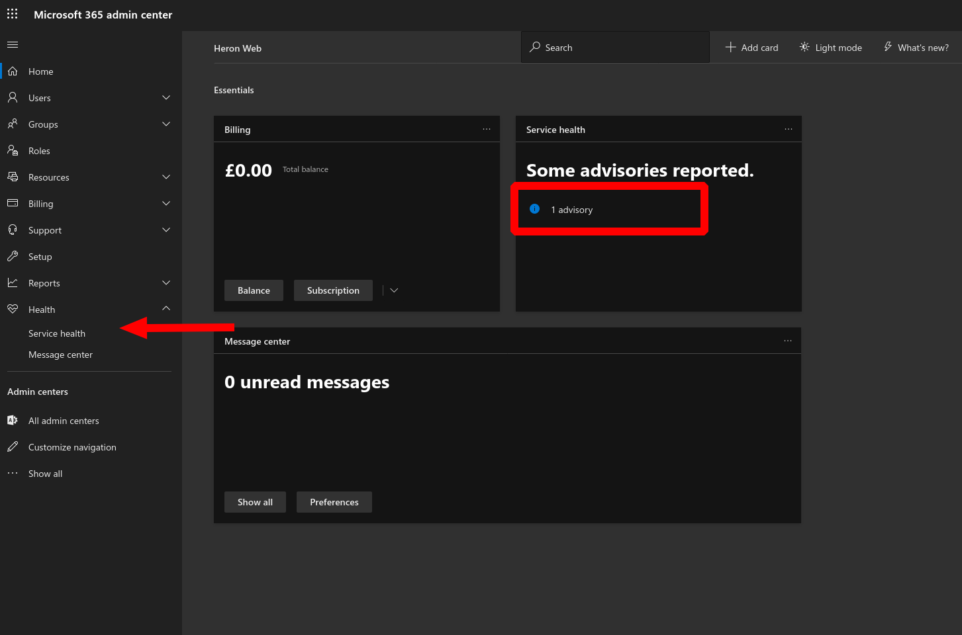
Task: Click the £0.00 total balance value
Action: pyautogui.click(x=248, y=170)
